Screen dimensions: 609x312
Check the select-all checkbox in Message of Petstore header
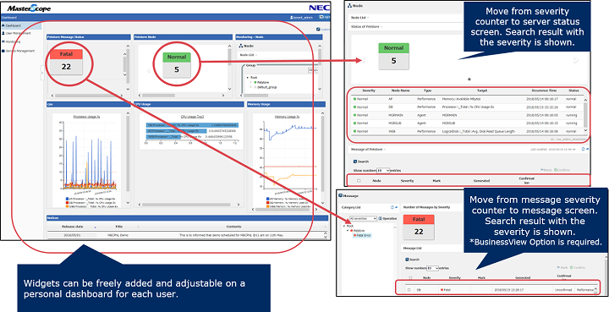tap(359, 180)
